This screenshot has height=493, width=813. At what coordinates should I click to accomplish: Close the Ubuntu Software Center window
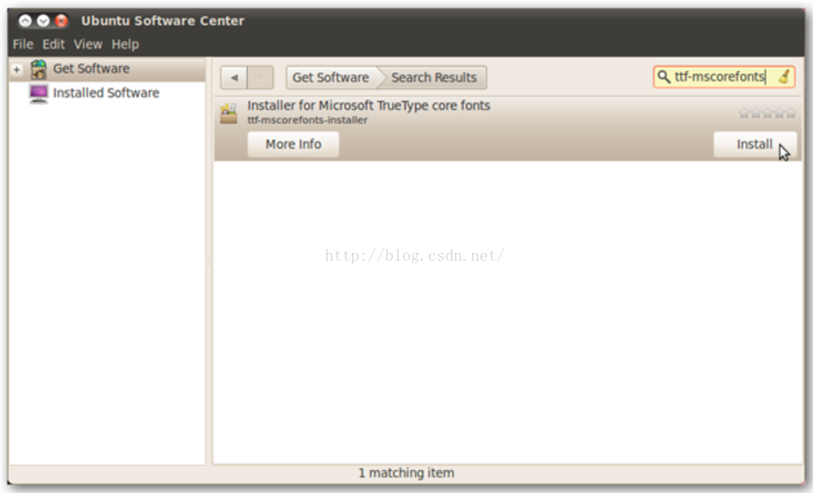click(61, 21)
